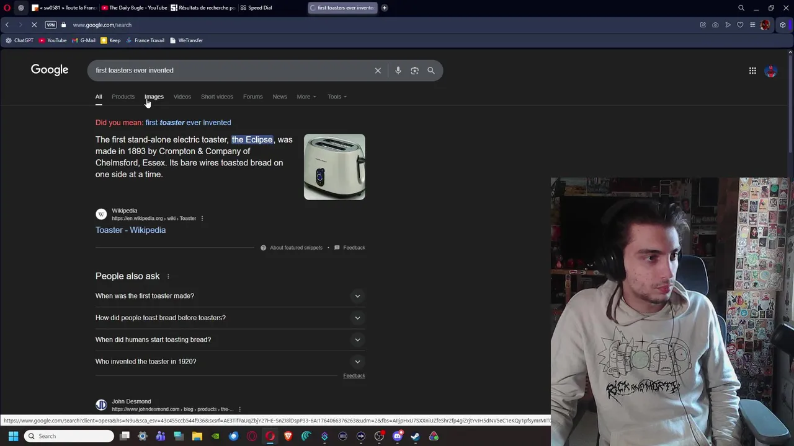Viewport: 794px width, 446px height.
Task: Switch to Résultats de recherche tab
Action: click(x=203, y=8)
